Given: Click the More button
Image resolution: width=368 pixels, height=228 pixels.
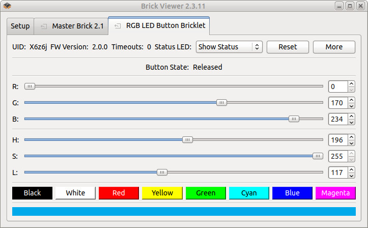Looking at the screenshot, I should pyautogui.click(x=334, y=47).
